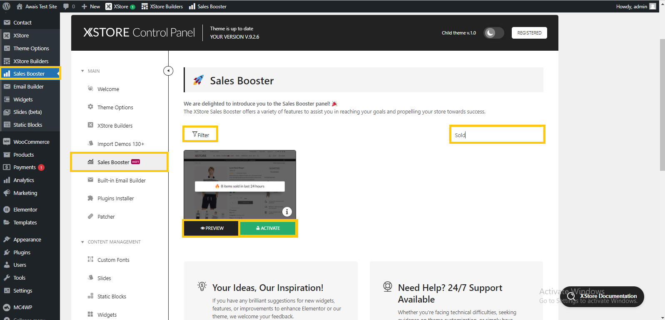This screenshot has height=320, width=665.
Task: Open Plugins menu
Action: tap(30, 252)
